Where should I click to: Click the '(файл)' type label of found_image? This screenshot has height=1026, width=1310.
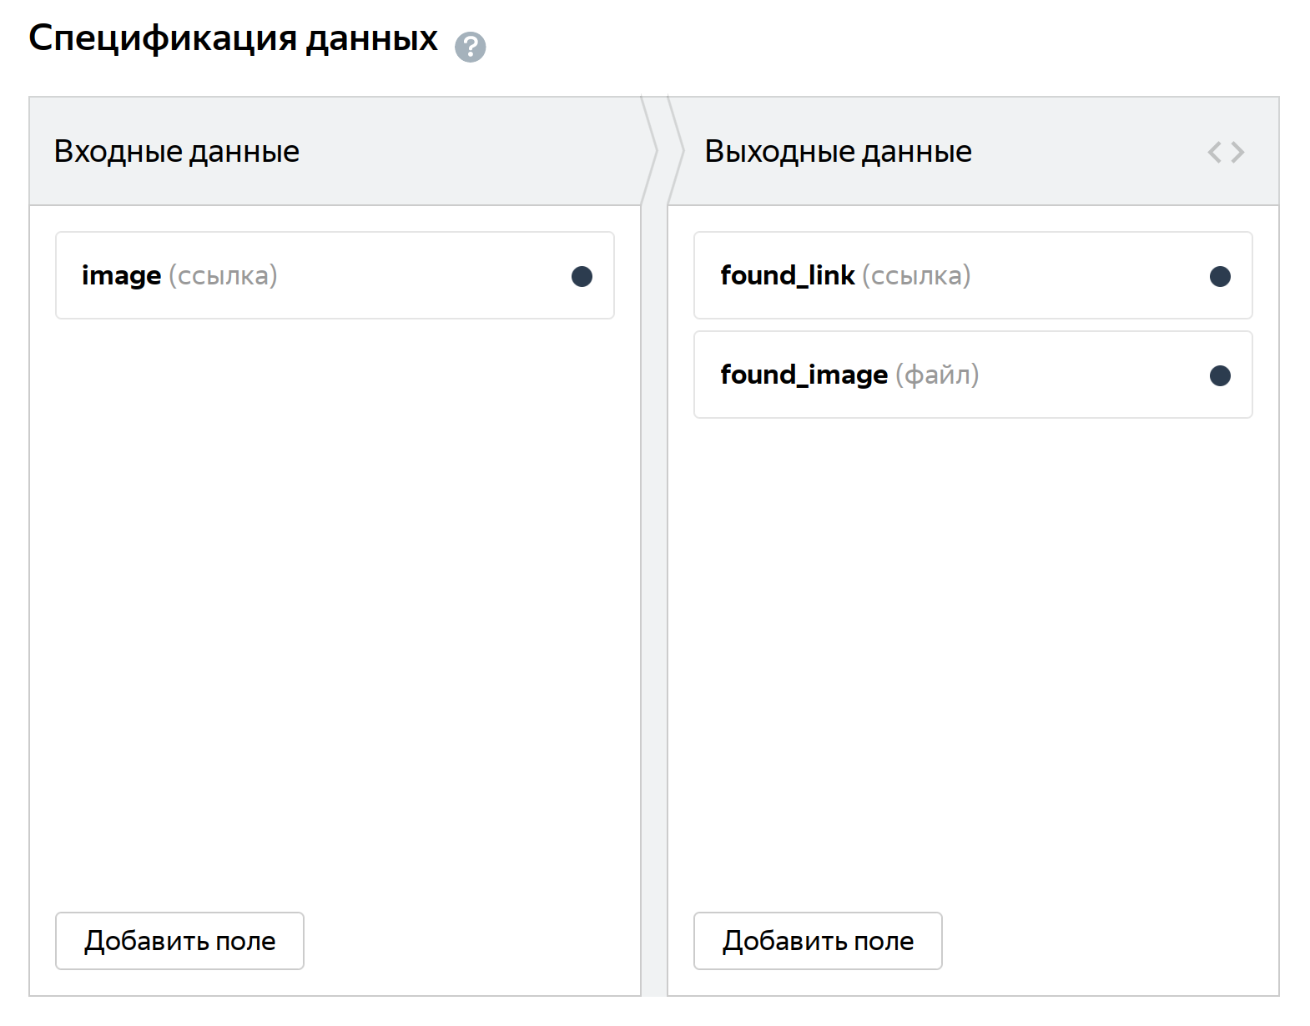[937, 375]
